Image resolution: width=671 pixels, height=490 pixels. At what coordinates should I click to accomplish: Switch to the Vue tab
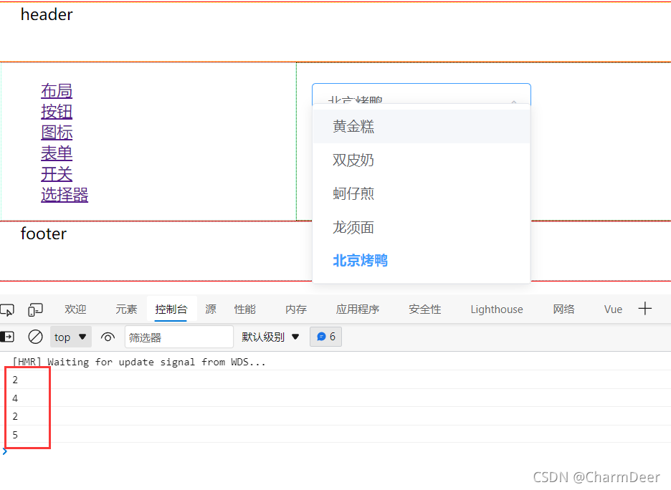tap(613, 309)
